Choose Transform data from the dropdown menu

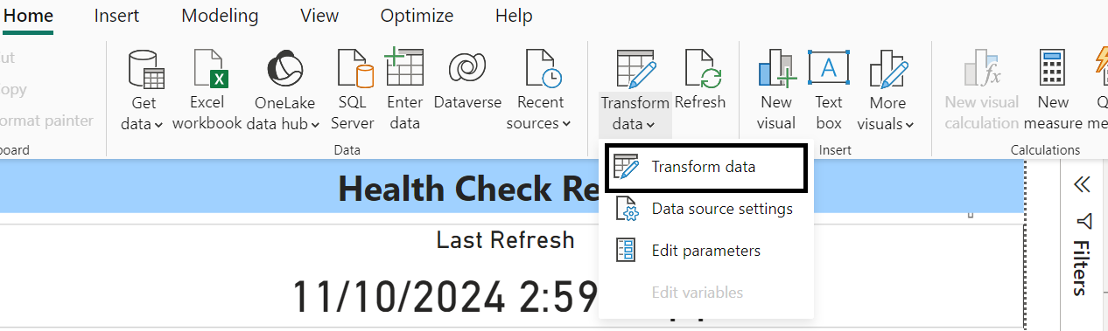[705, 167]
